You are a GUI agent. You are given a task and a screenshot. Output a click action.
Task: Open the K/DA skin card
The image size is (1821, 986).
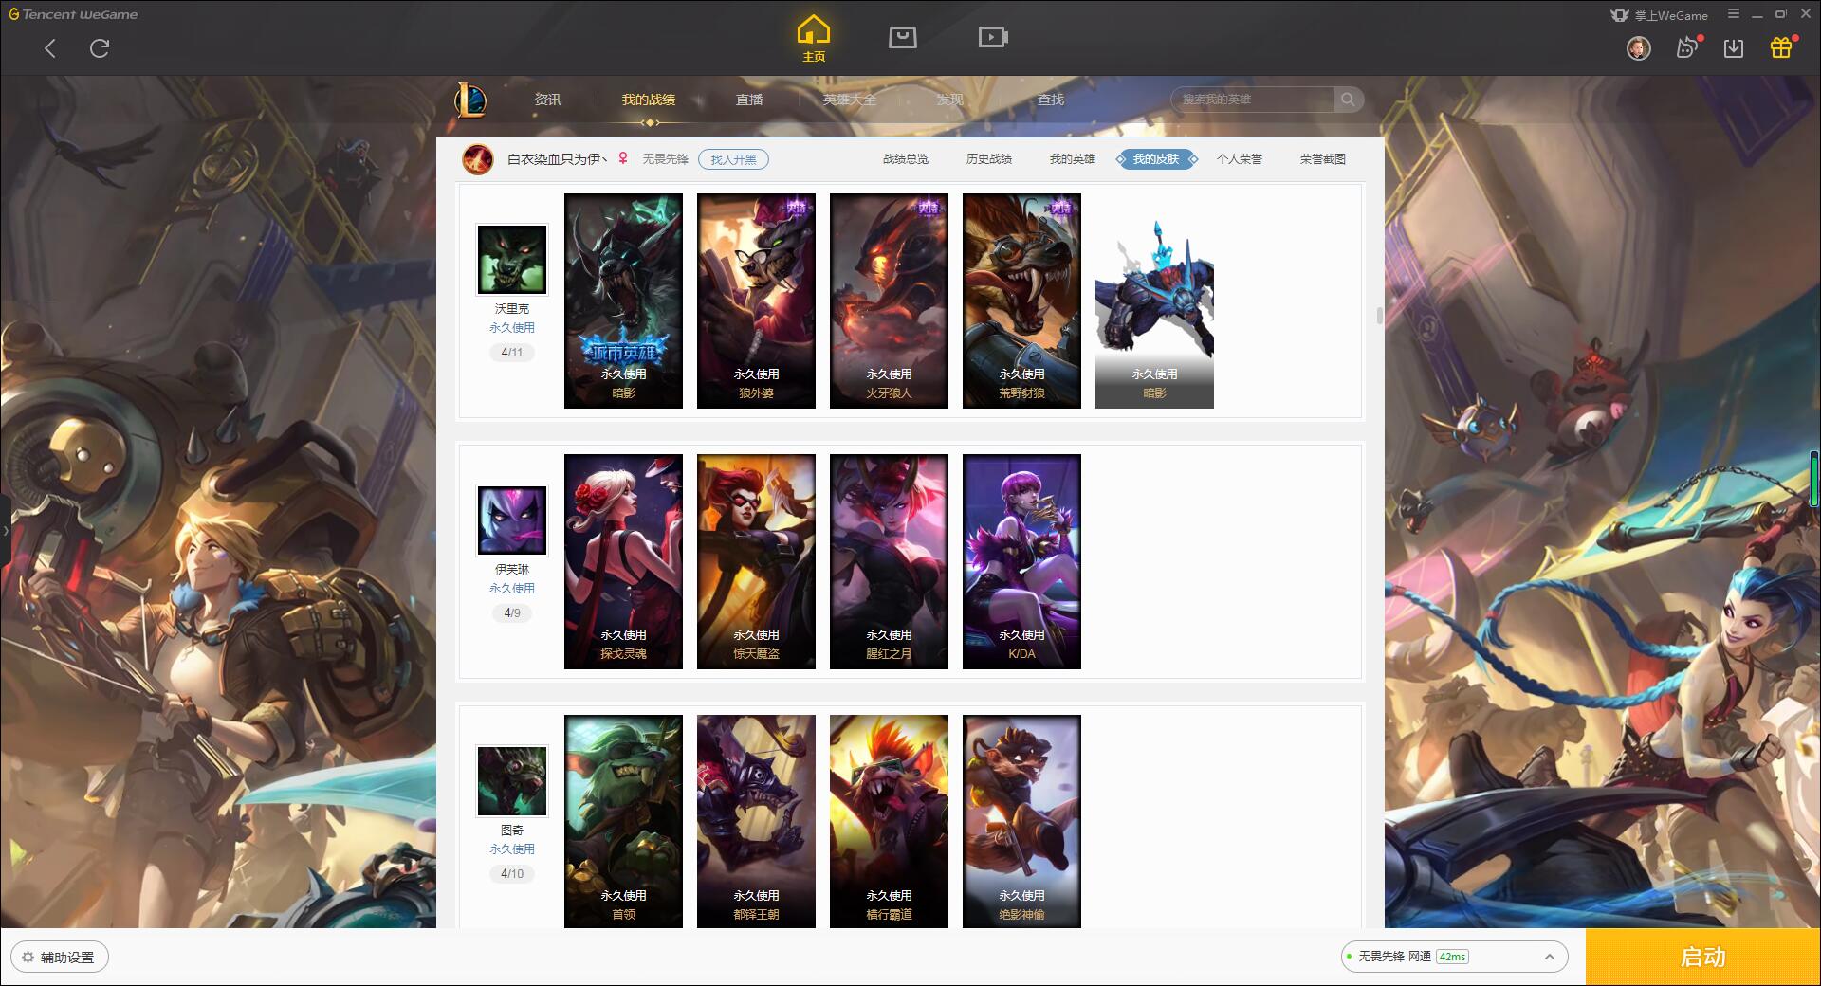(x=1021, y=562)
